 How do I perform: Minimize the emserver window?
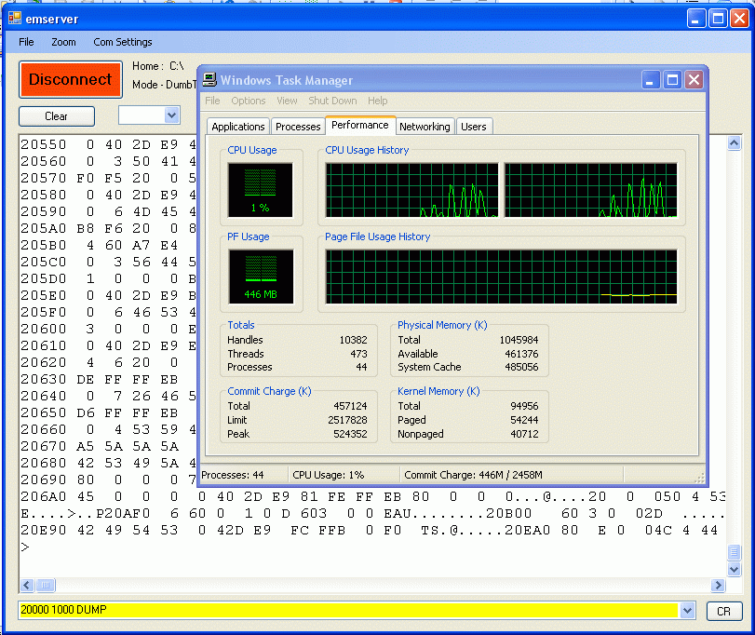(x=695, y=19)
